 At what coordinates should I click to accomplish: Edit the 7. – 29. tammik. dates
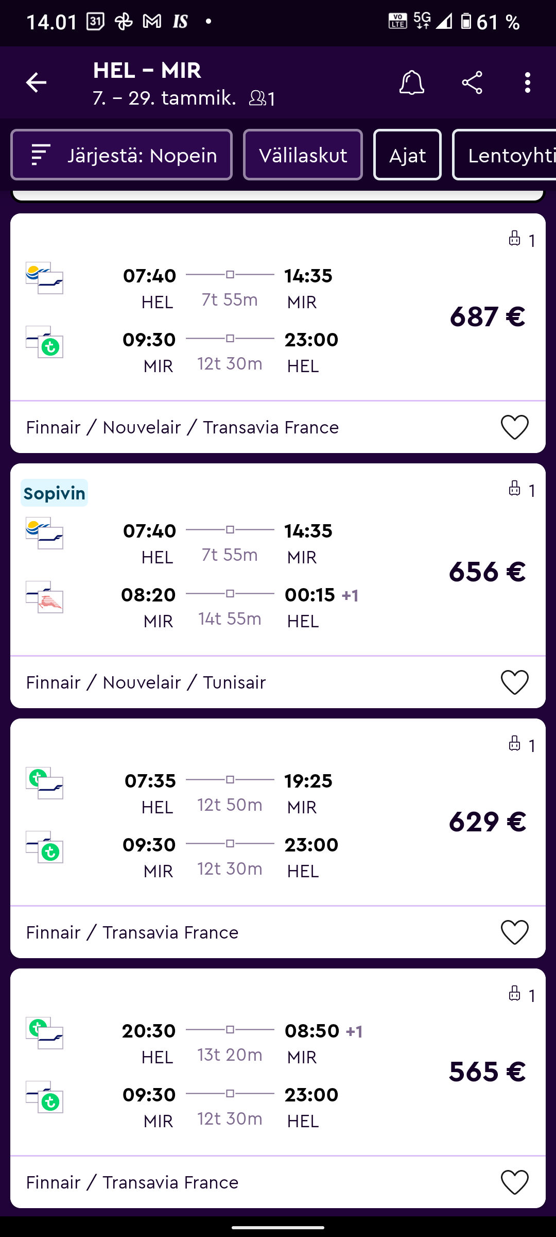pyautogui.click(x=164, y=98)
